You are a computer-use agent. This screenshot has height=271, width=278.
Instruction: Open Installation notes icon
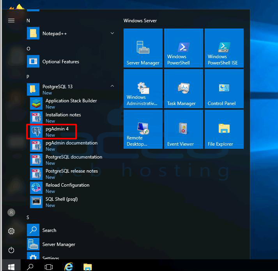[x=36, y=118]
